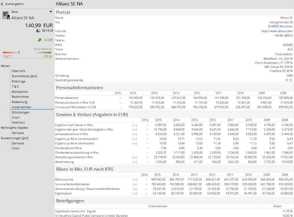Go to Nachrichten section
294x217 pixels.
[x=20, y=97]
